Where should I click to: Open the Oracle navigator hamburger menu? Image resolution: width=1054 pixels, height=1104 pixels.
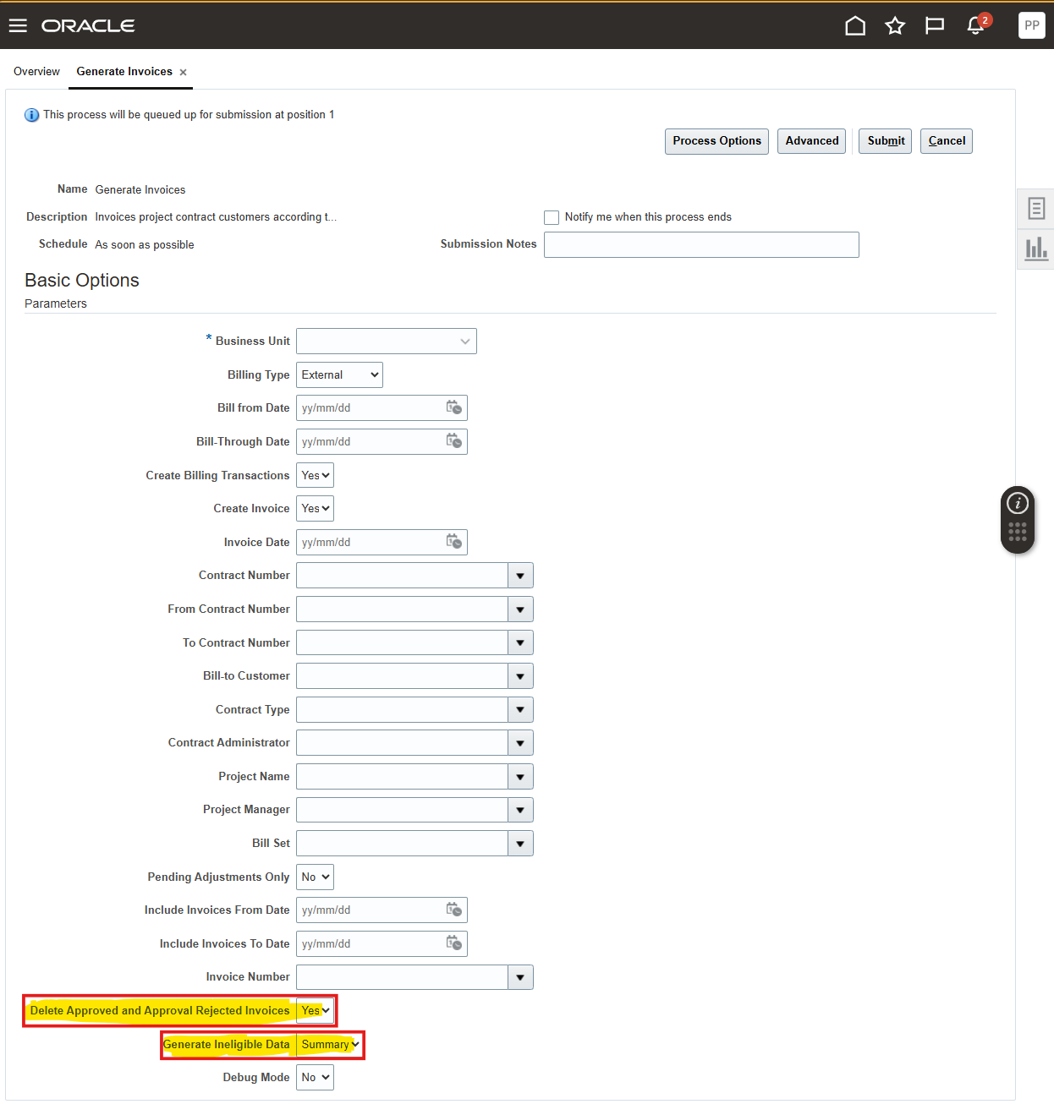[x=18, y=25]
